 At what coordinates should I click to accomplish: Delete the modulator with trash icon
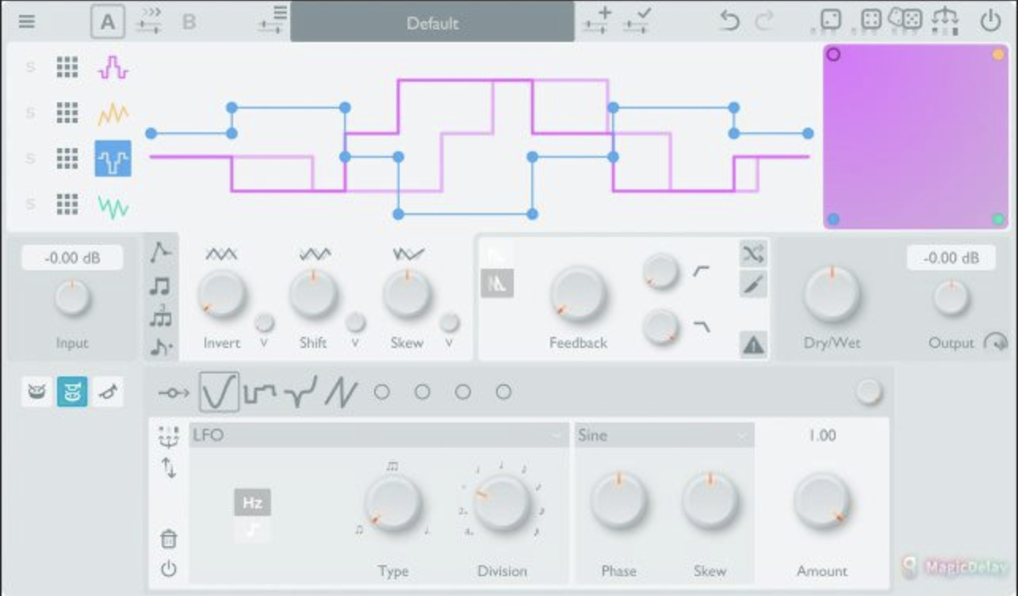(168, 540)
